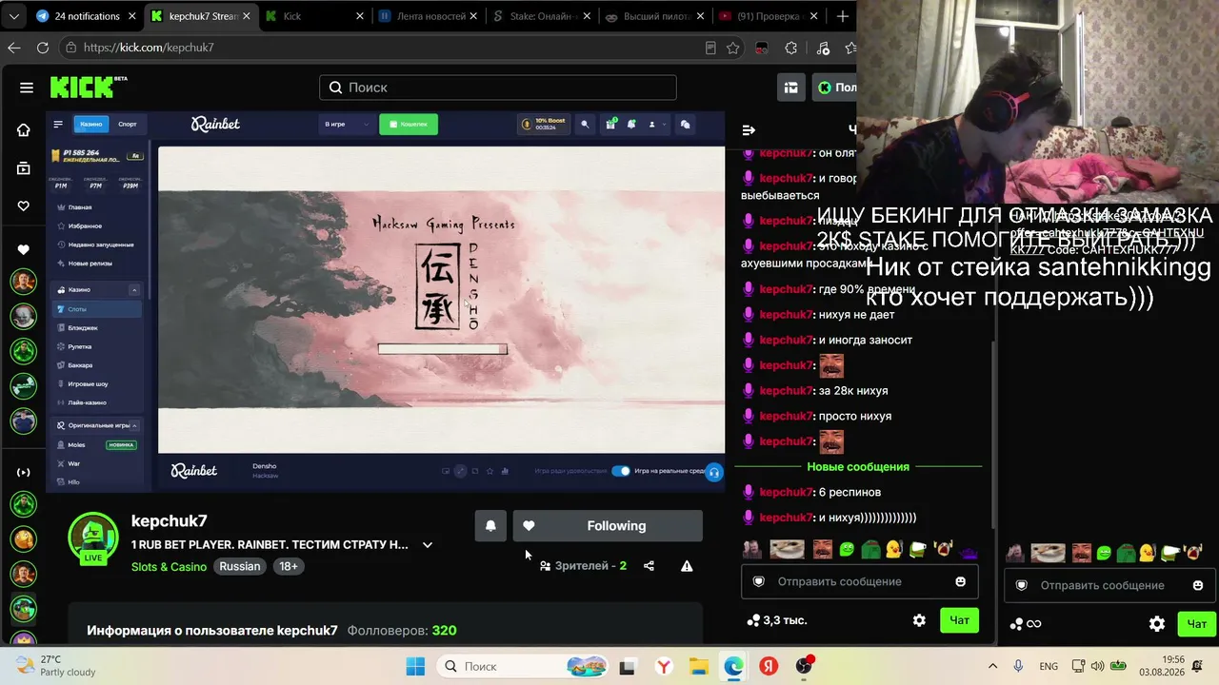Open Рулетка in Rainbet sidebar
The width and height of the screenshot is (1219, 685).
click(x=96, y=347)
